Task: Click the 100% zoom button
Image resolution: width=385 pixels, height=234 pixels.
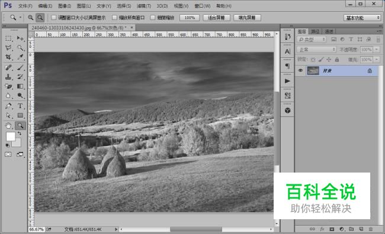Action: click(x=190, y=18)
